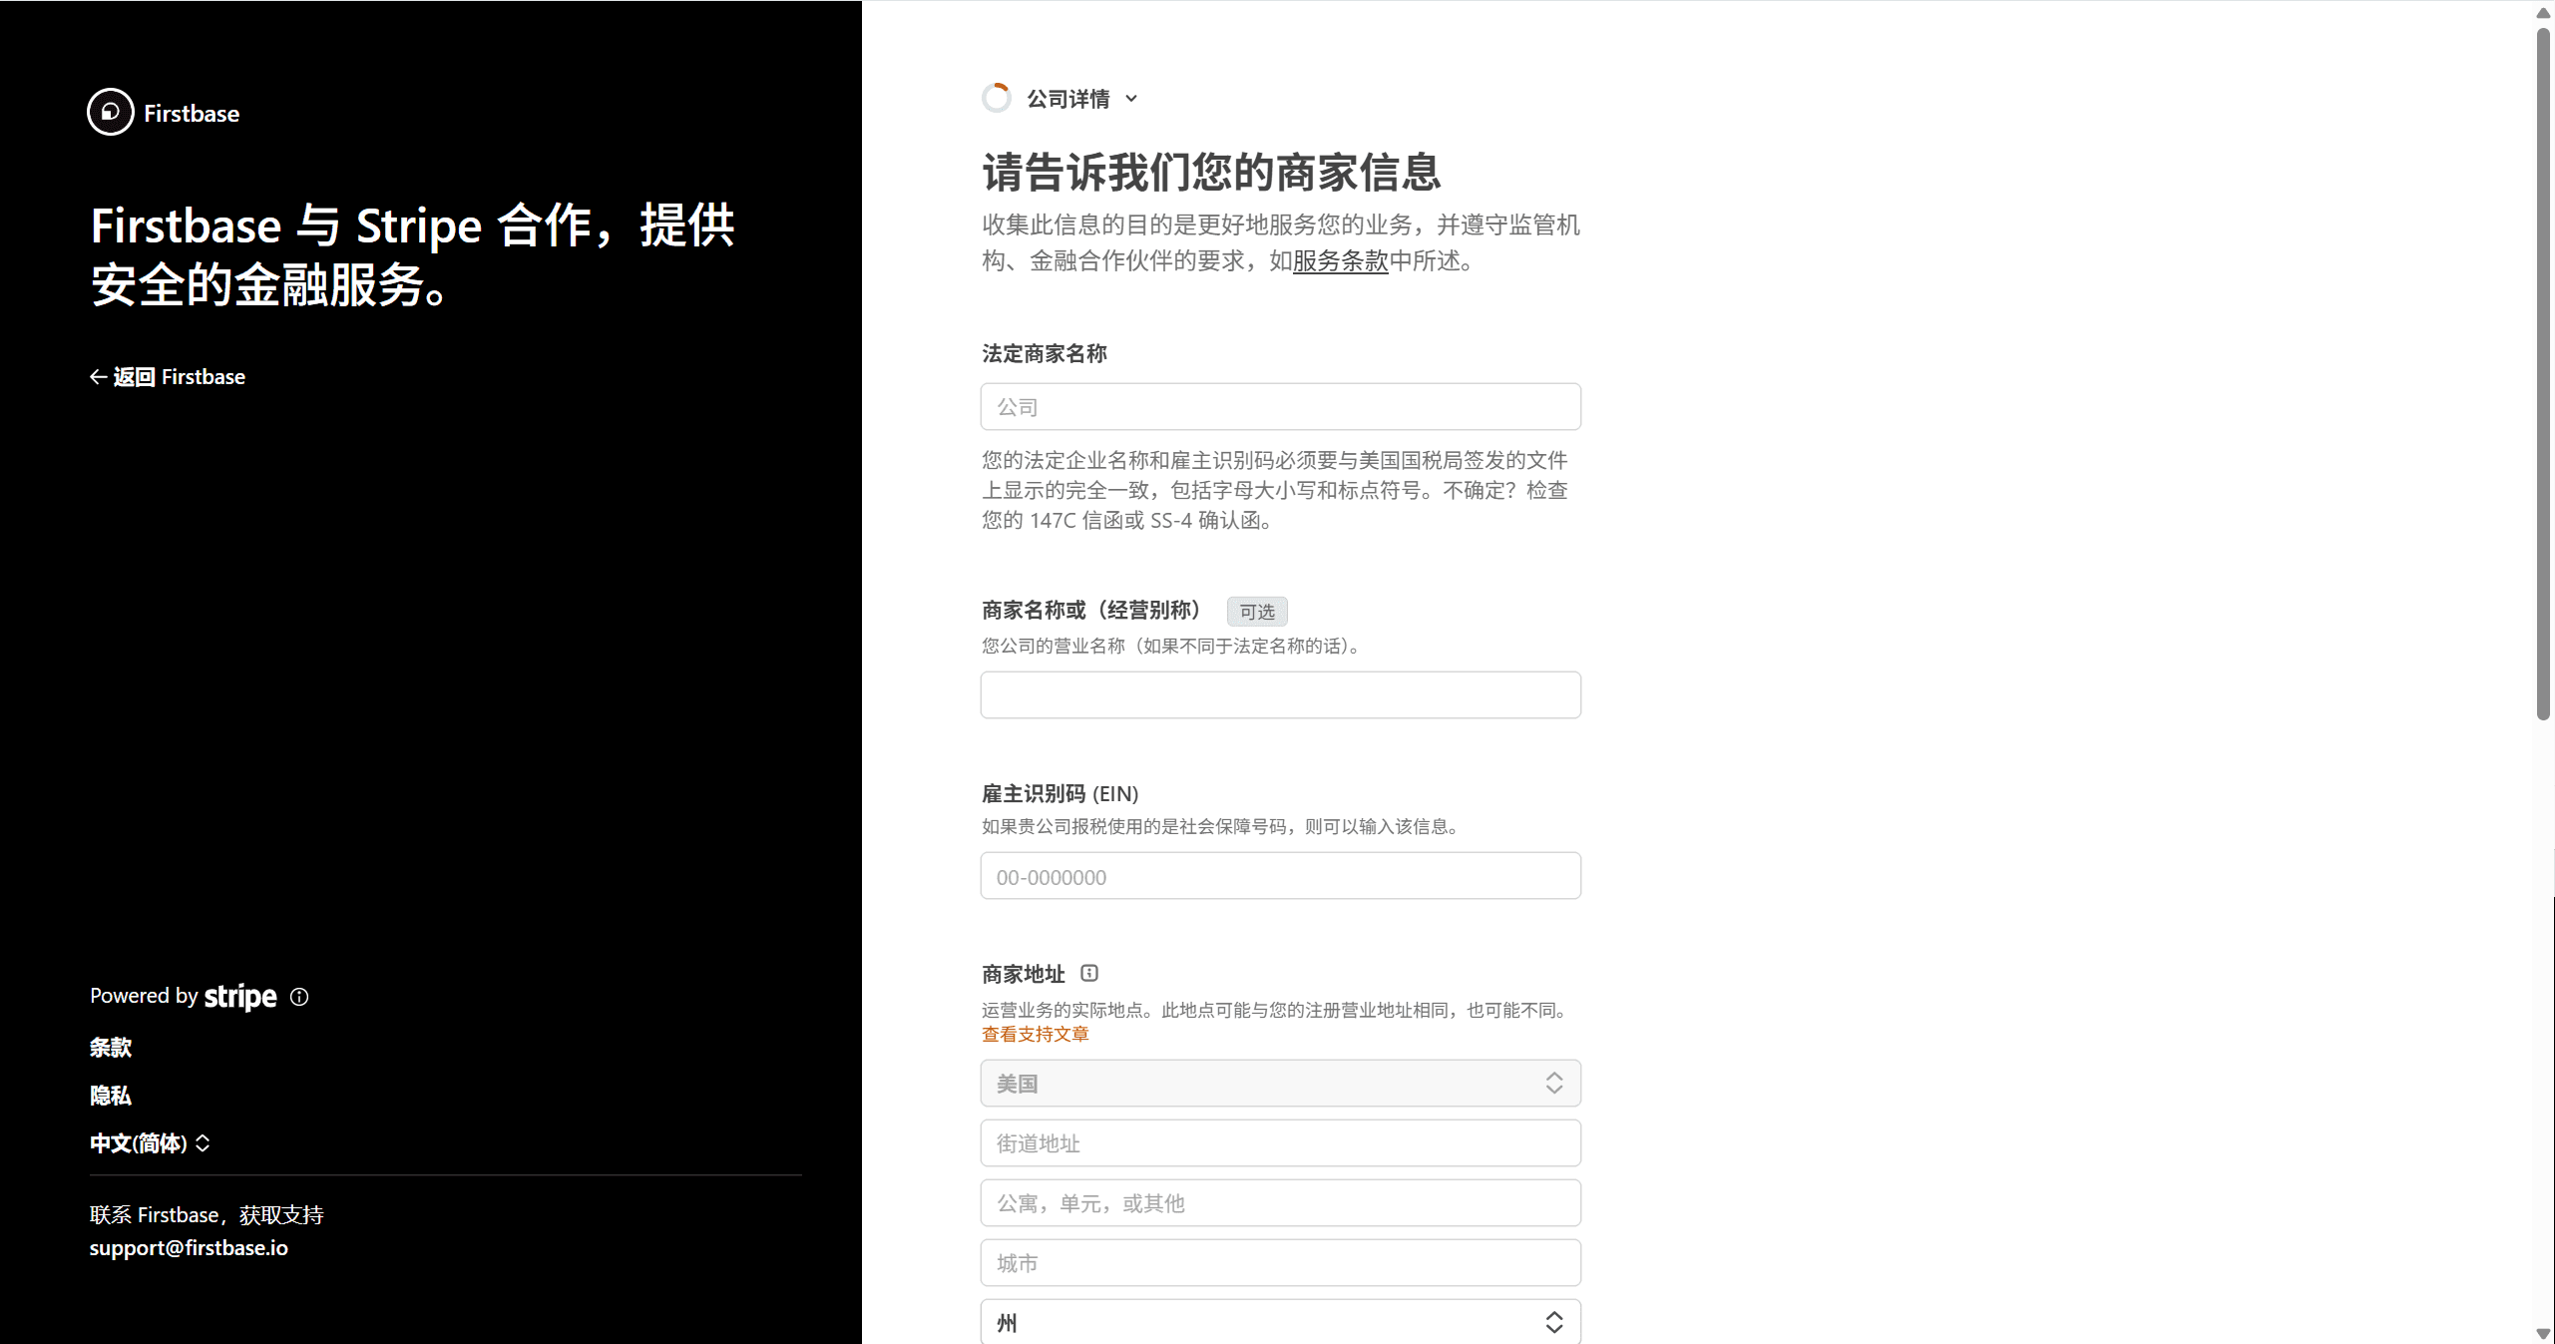Open the 美国 country dropdown

click(1281, 1084)
